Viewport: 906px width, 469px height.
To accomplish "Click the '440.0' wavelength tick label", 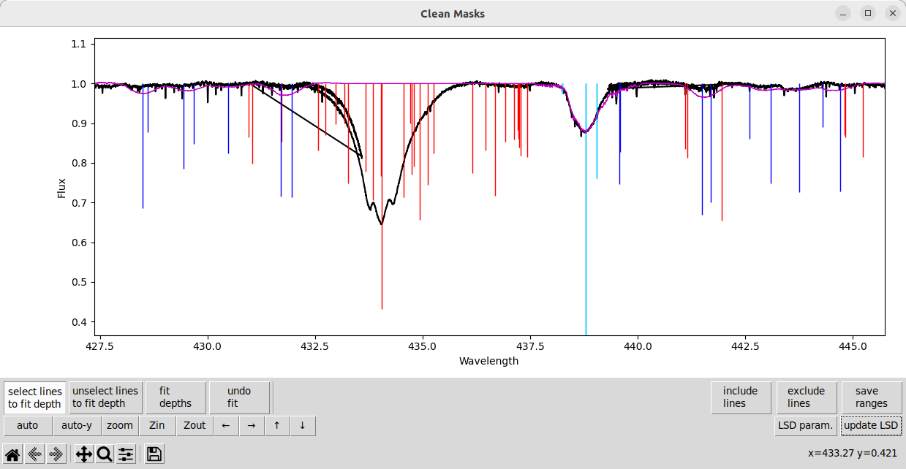I will pos(638,345).
